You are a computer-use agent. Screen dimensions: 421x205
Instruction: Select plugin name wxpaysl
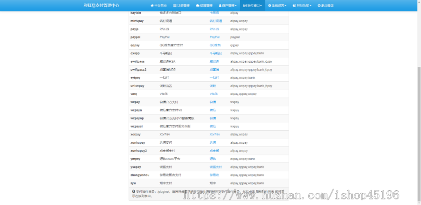[137, 126]
